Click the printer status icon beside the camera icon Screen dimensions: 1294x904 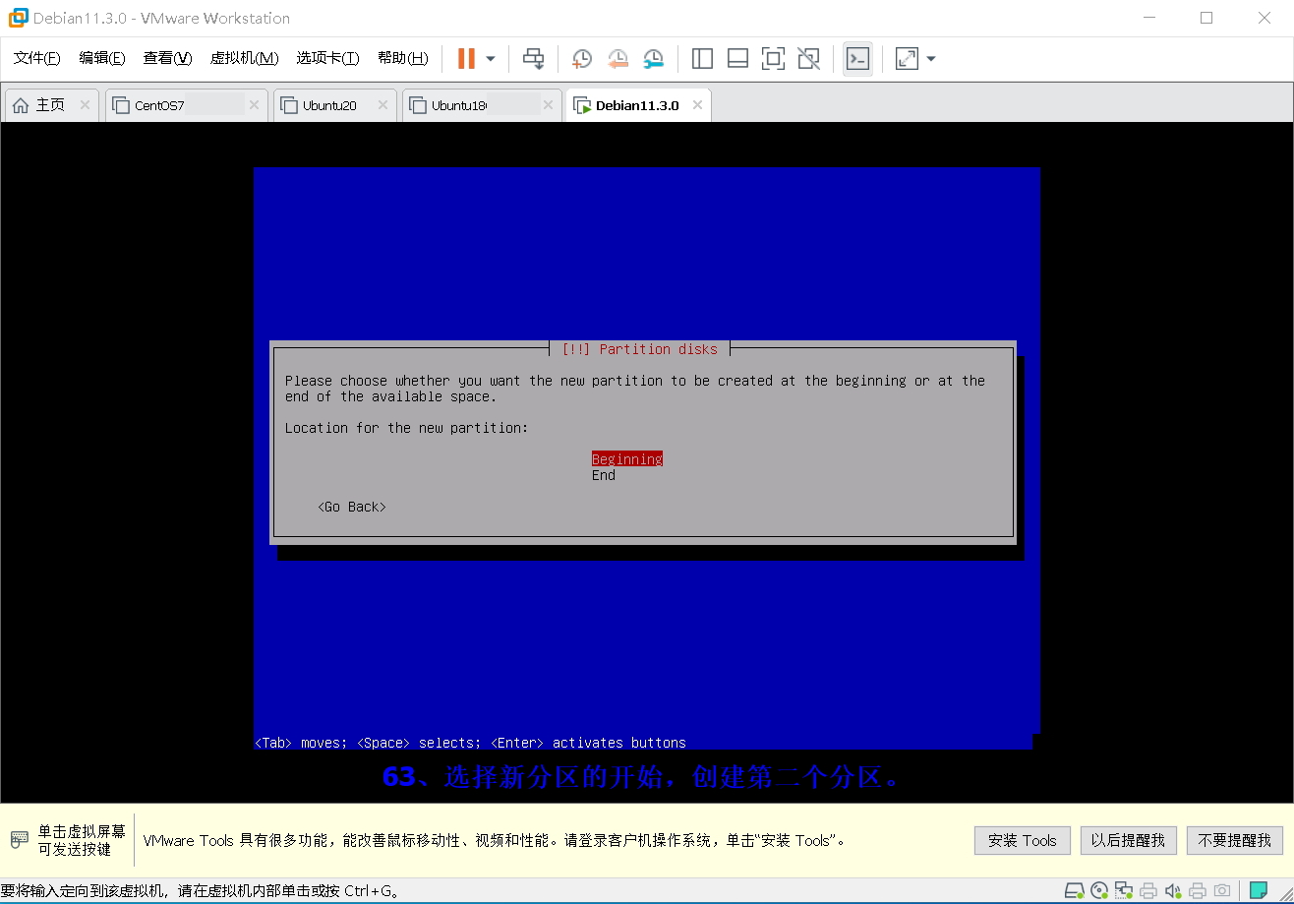point(1198,891)
